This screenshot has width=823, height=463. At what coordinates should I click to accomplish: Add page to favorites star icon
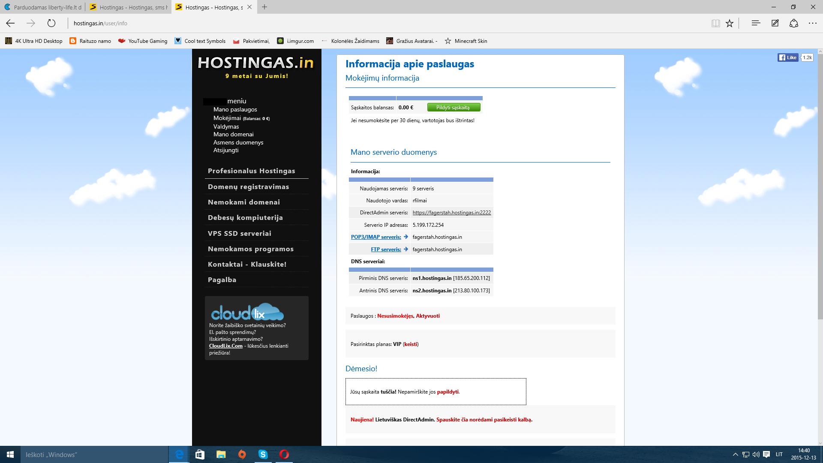[x=730, y=23]
